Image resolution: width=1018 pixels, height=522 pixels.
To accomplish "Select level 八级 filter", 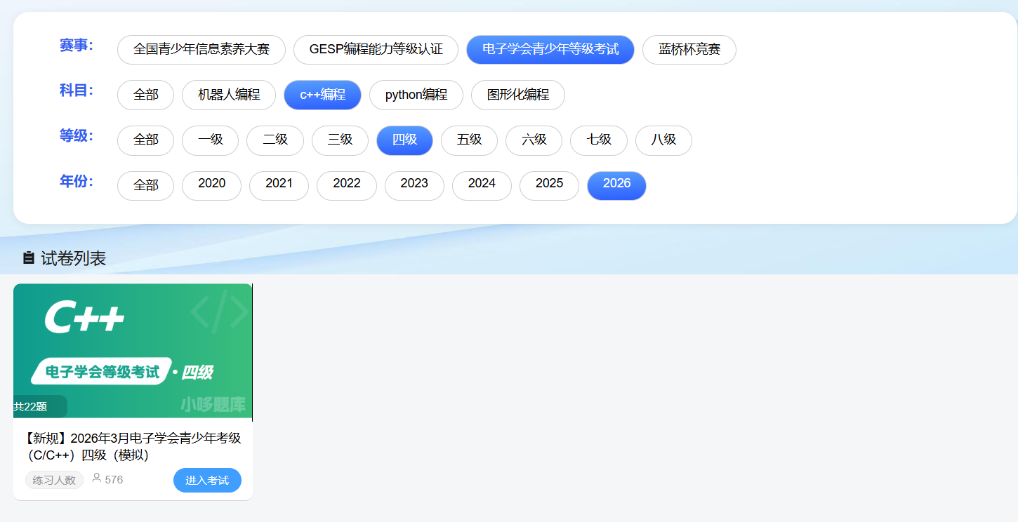I will pos(663,140).
